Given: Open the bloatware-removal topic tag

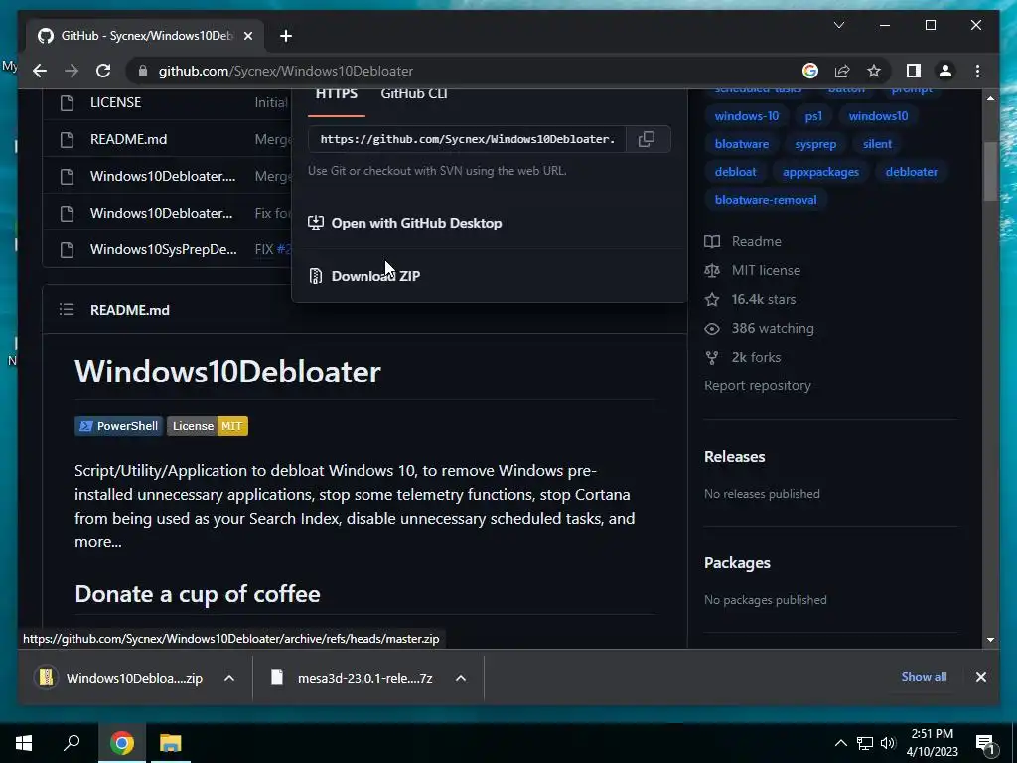Looking at the screenshot, I should pyautogui.click(x=766, y=200).
